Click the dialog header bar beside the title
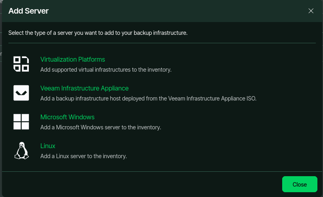The image size is (323, 197). (x=177, y=11)
